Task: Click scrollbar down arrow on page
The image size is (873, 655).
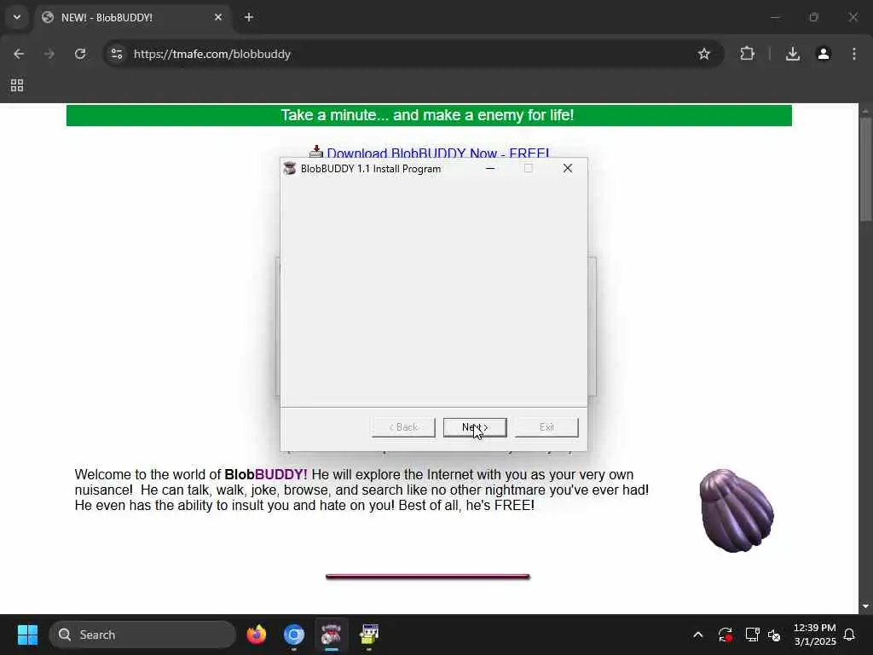Action: coord(865,606)
